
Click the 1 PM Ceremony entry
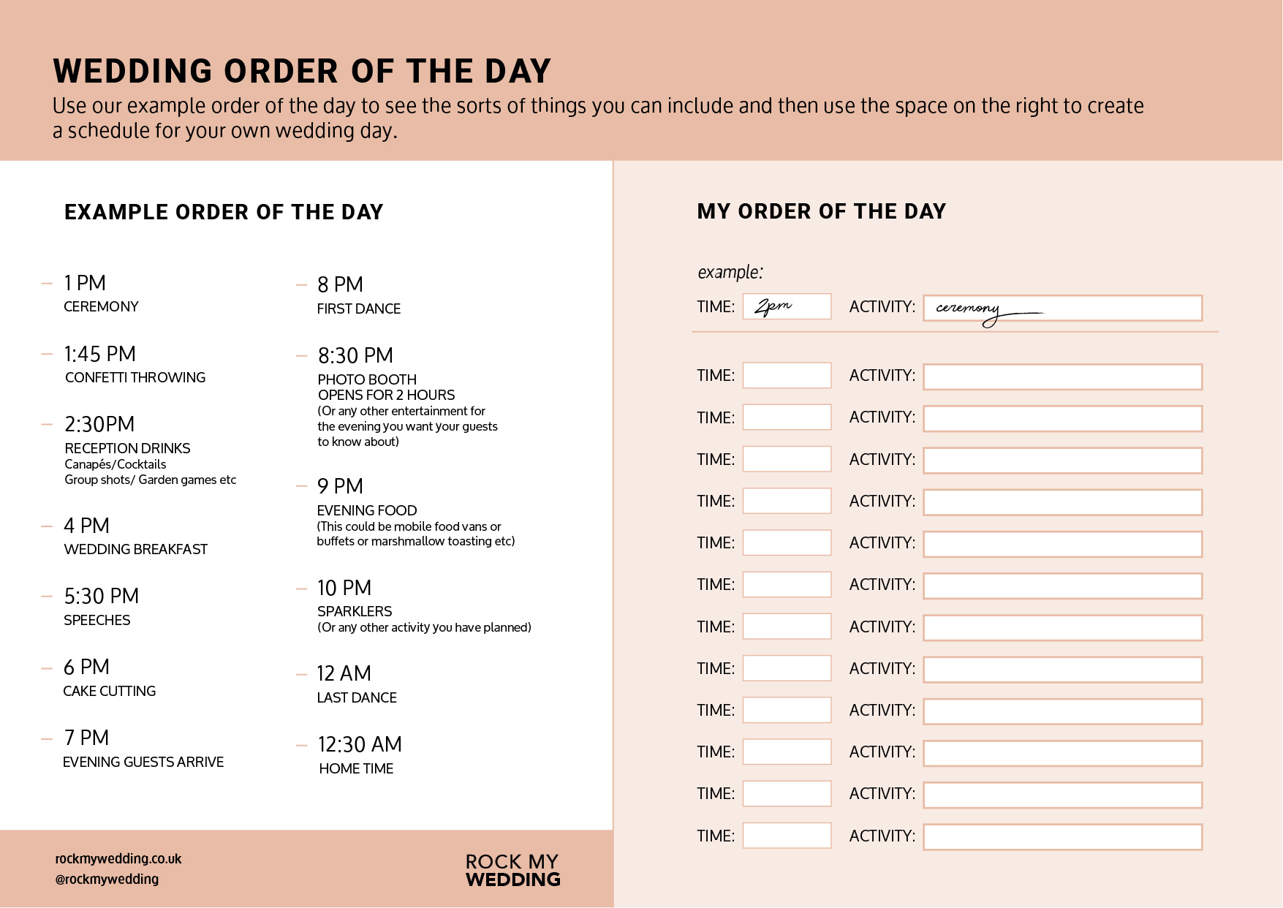[101, 294]
